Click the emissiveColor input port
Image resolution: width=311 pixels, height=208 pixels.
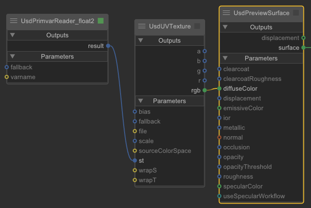click(x=219, y=108)
